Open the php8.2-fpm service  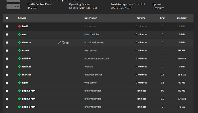pyautogui.click(x=29, y=91)
